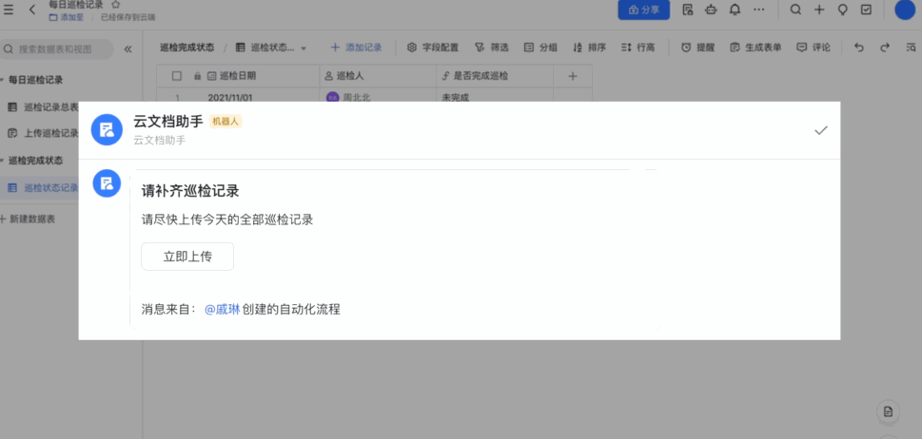The image size is (922, 439).
Task: Click the document icon at bottom right
Action: [x=889, y=410]
